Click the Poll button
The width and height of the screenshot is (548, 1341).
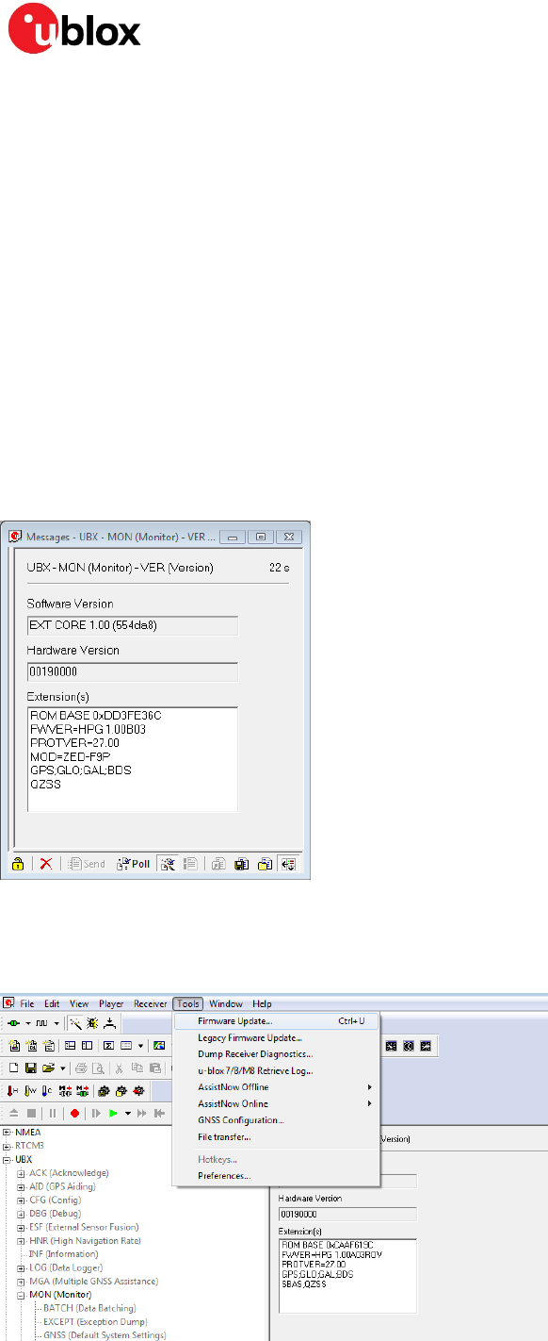(134, 864)
